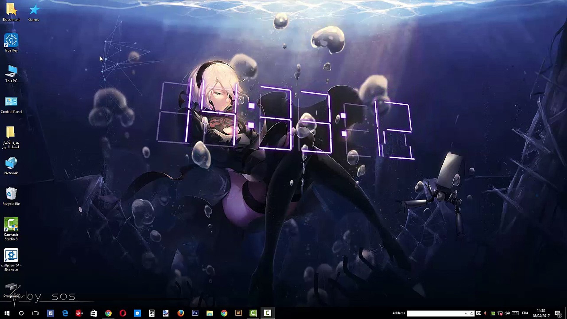Open the Windows Store taskbar icon
This screenshot has height=319, width=567.
click(94, 313)
